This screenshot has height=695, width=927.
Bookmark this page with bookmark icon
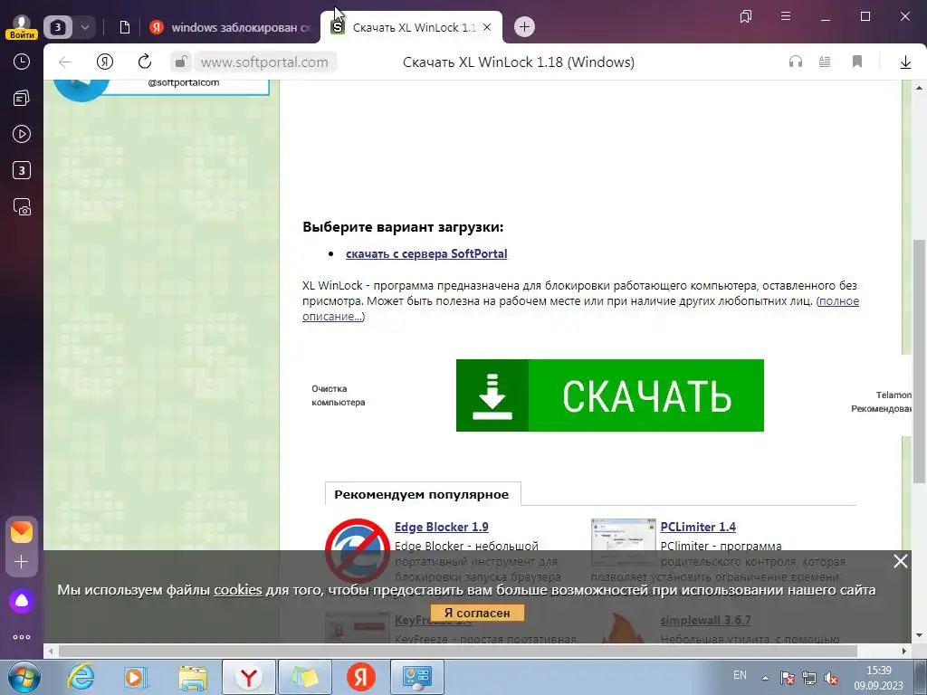tap(857, 62)
